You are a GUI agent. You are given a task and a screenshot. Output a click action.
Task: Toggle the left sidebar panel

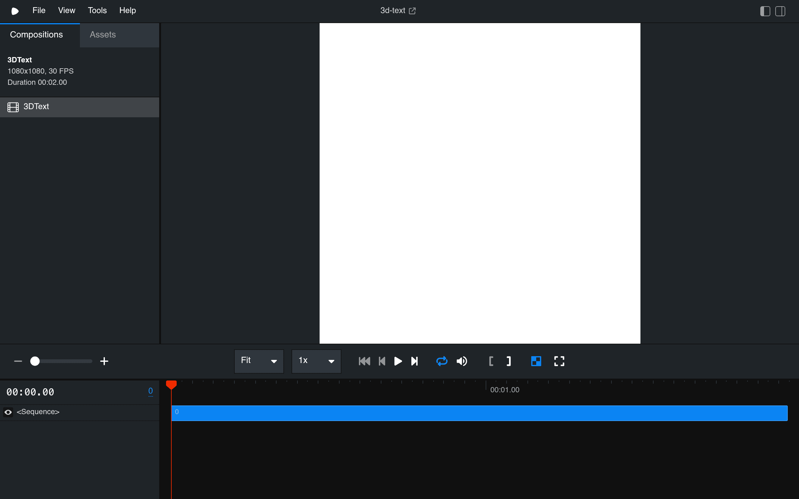(x=765, y=11)
